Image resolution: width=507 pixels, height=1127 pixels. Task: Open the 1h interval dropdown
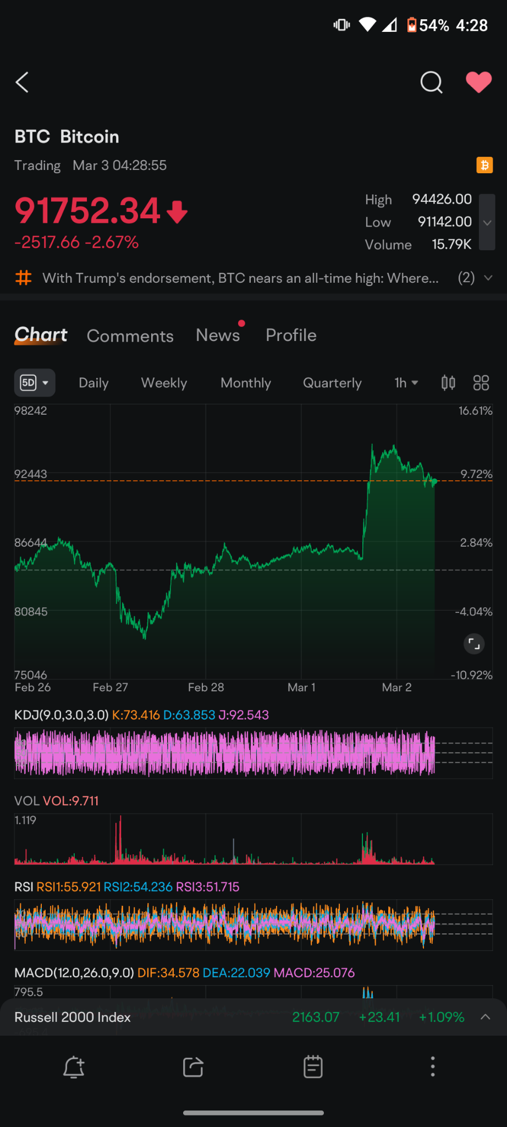coord(406,382)
